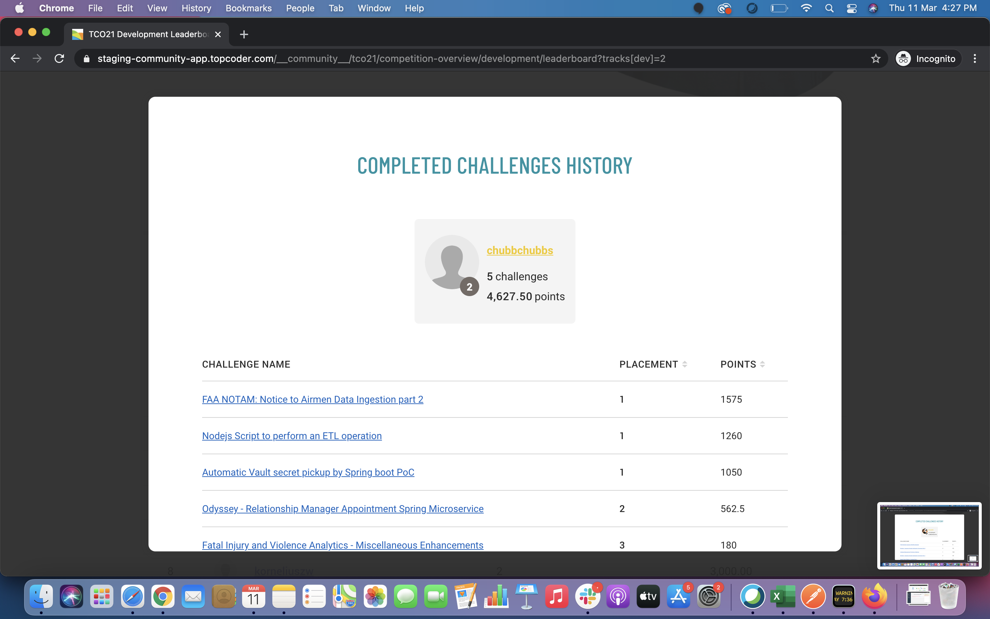Open System Preferences from the Dock
This screenshot has height=619, width=990.
708,597
